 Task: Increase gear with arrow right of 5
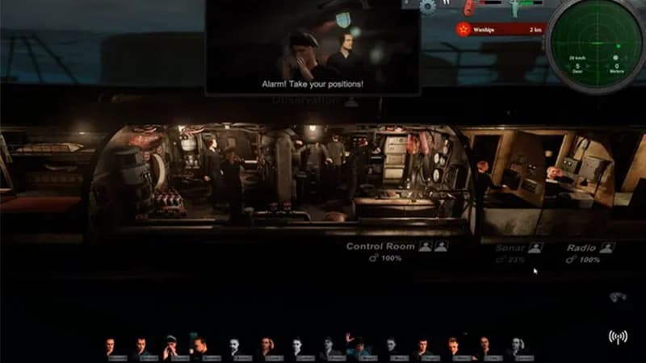(x=588, y=66)
